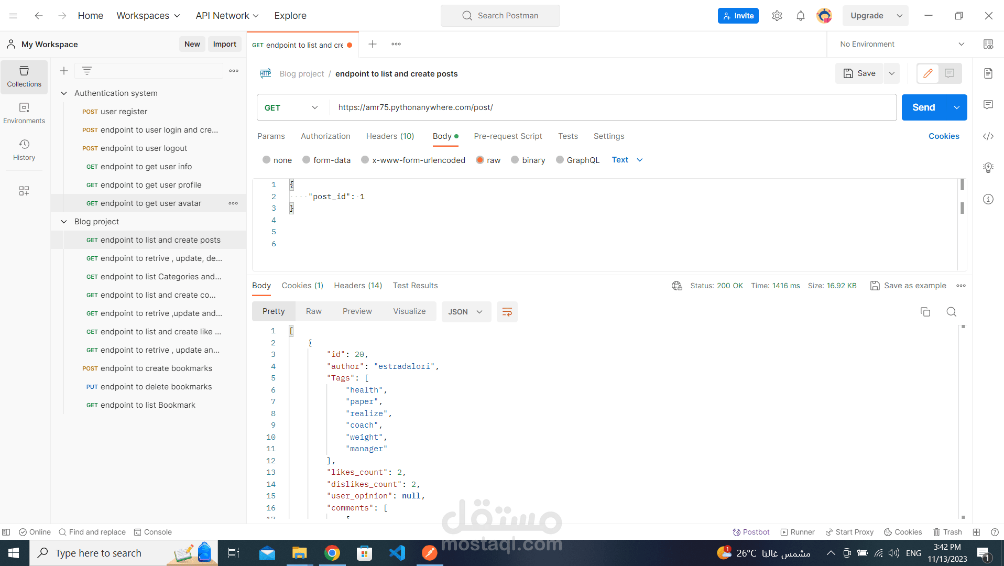Open related requests lightbulb icon
Viewport: 1004px width, 566px height.
988,168
